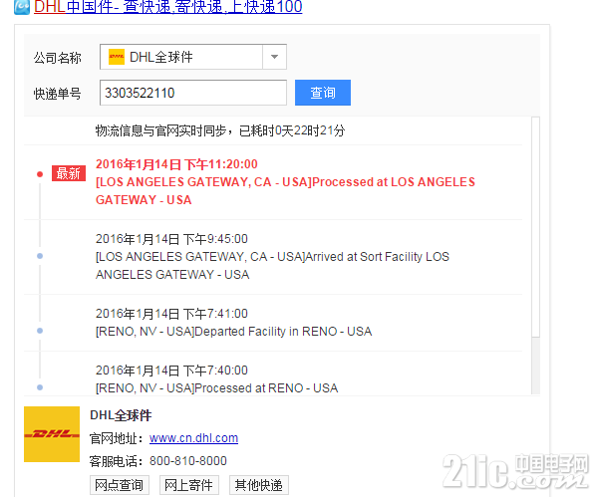Click the 公司名称 label

58,58
